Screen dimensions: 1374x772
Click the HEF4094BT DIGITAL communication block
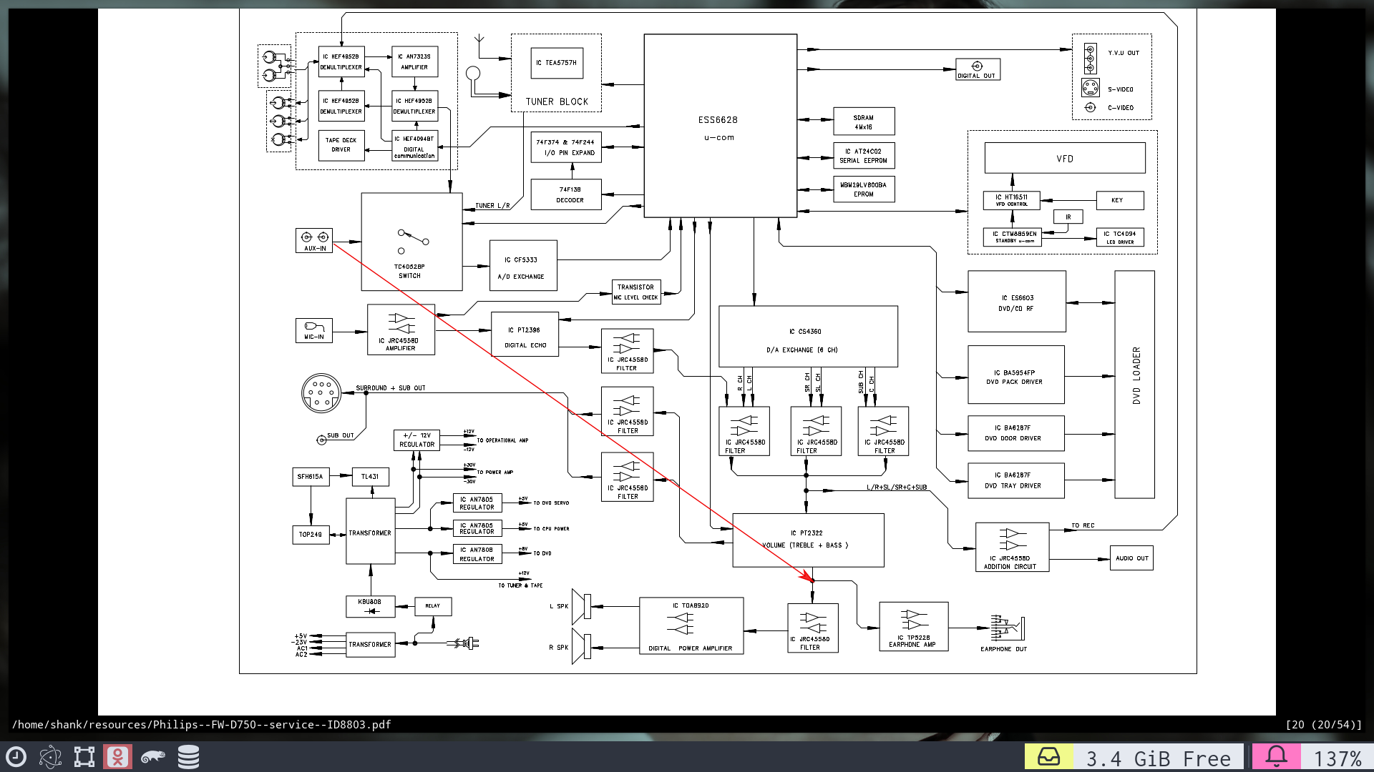[415, 146]
